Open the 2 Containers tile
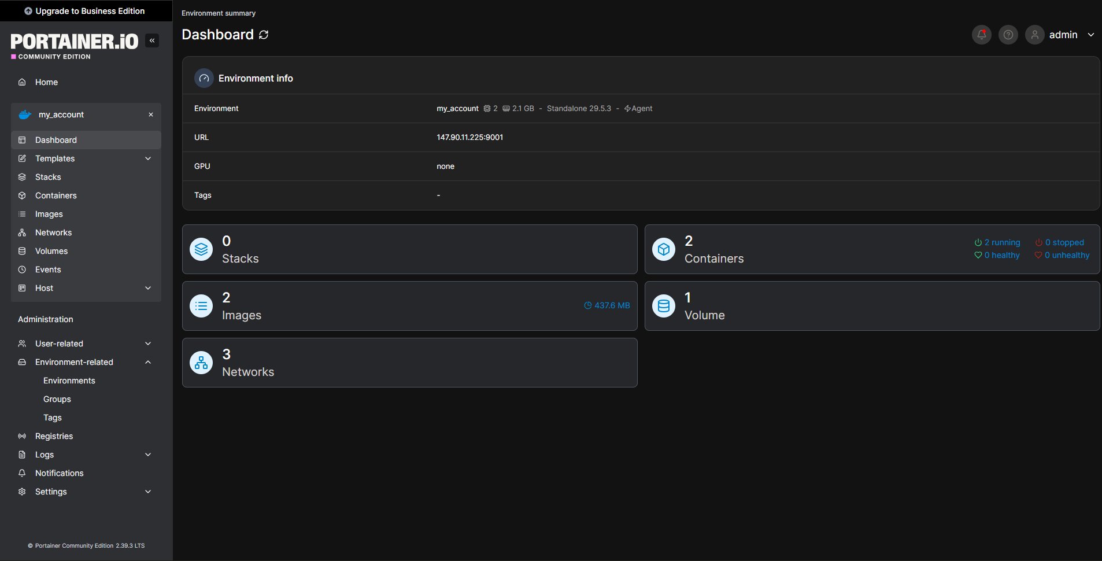Viewport: 1102px width, 561px height. pos(872,249)
